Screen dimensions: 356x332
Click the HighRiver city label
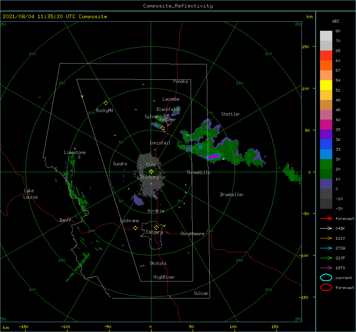(x=164, y=277)
